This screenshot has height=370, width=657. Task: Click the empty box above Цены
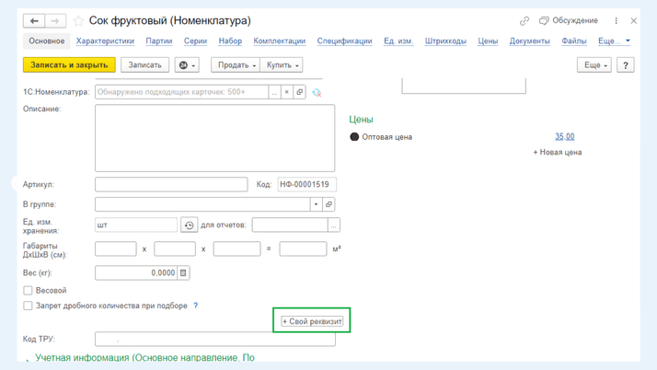click(464, 86)
